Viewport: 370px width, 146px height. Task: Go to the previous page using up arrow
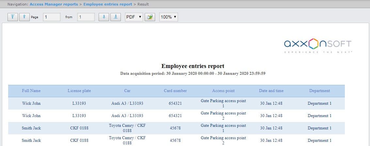(24, 17)
